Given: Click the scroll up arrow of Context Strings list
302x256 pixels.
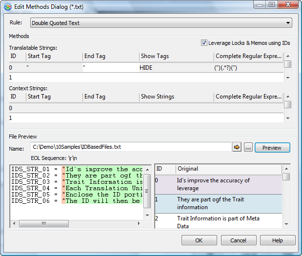Looking at the screenshot, I should (x=288, y=97).
